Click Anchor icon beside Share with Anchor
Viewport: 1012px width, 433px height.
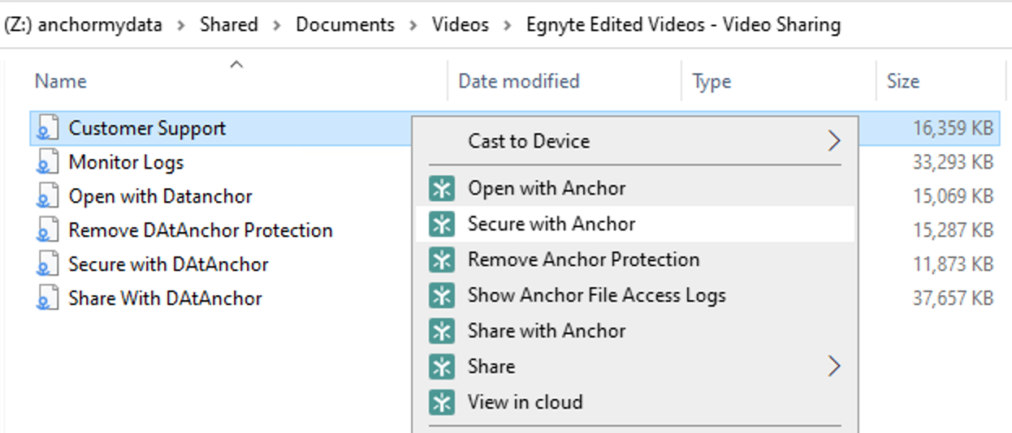(x=442, y=332)
